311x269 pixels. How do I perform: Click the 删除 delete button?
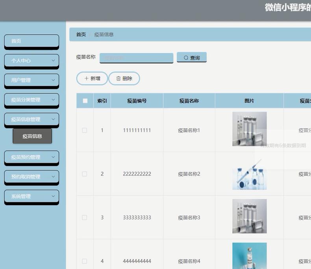point(124,78)
